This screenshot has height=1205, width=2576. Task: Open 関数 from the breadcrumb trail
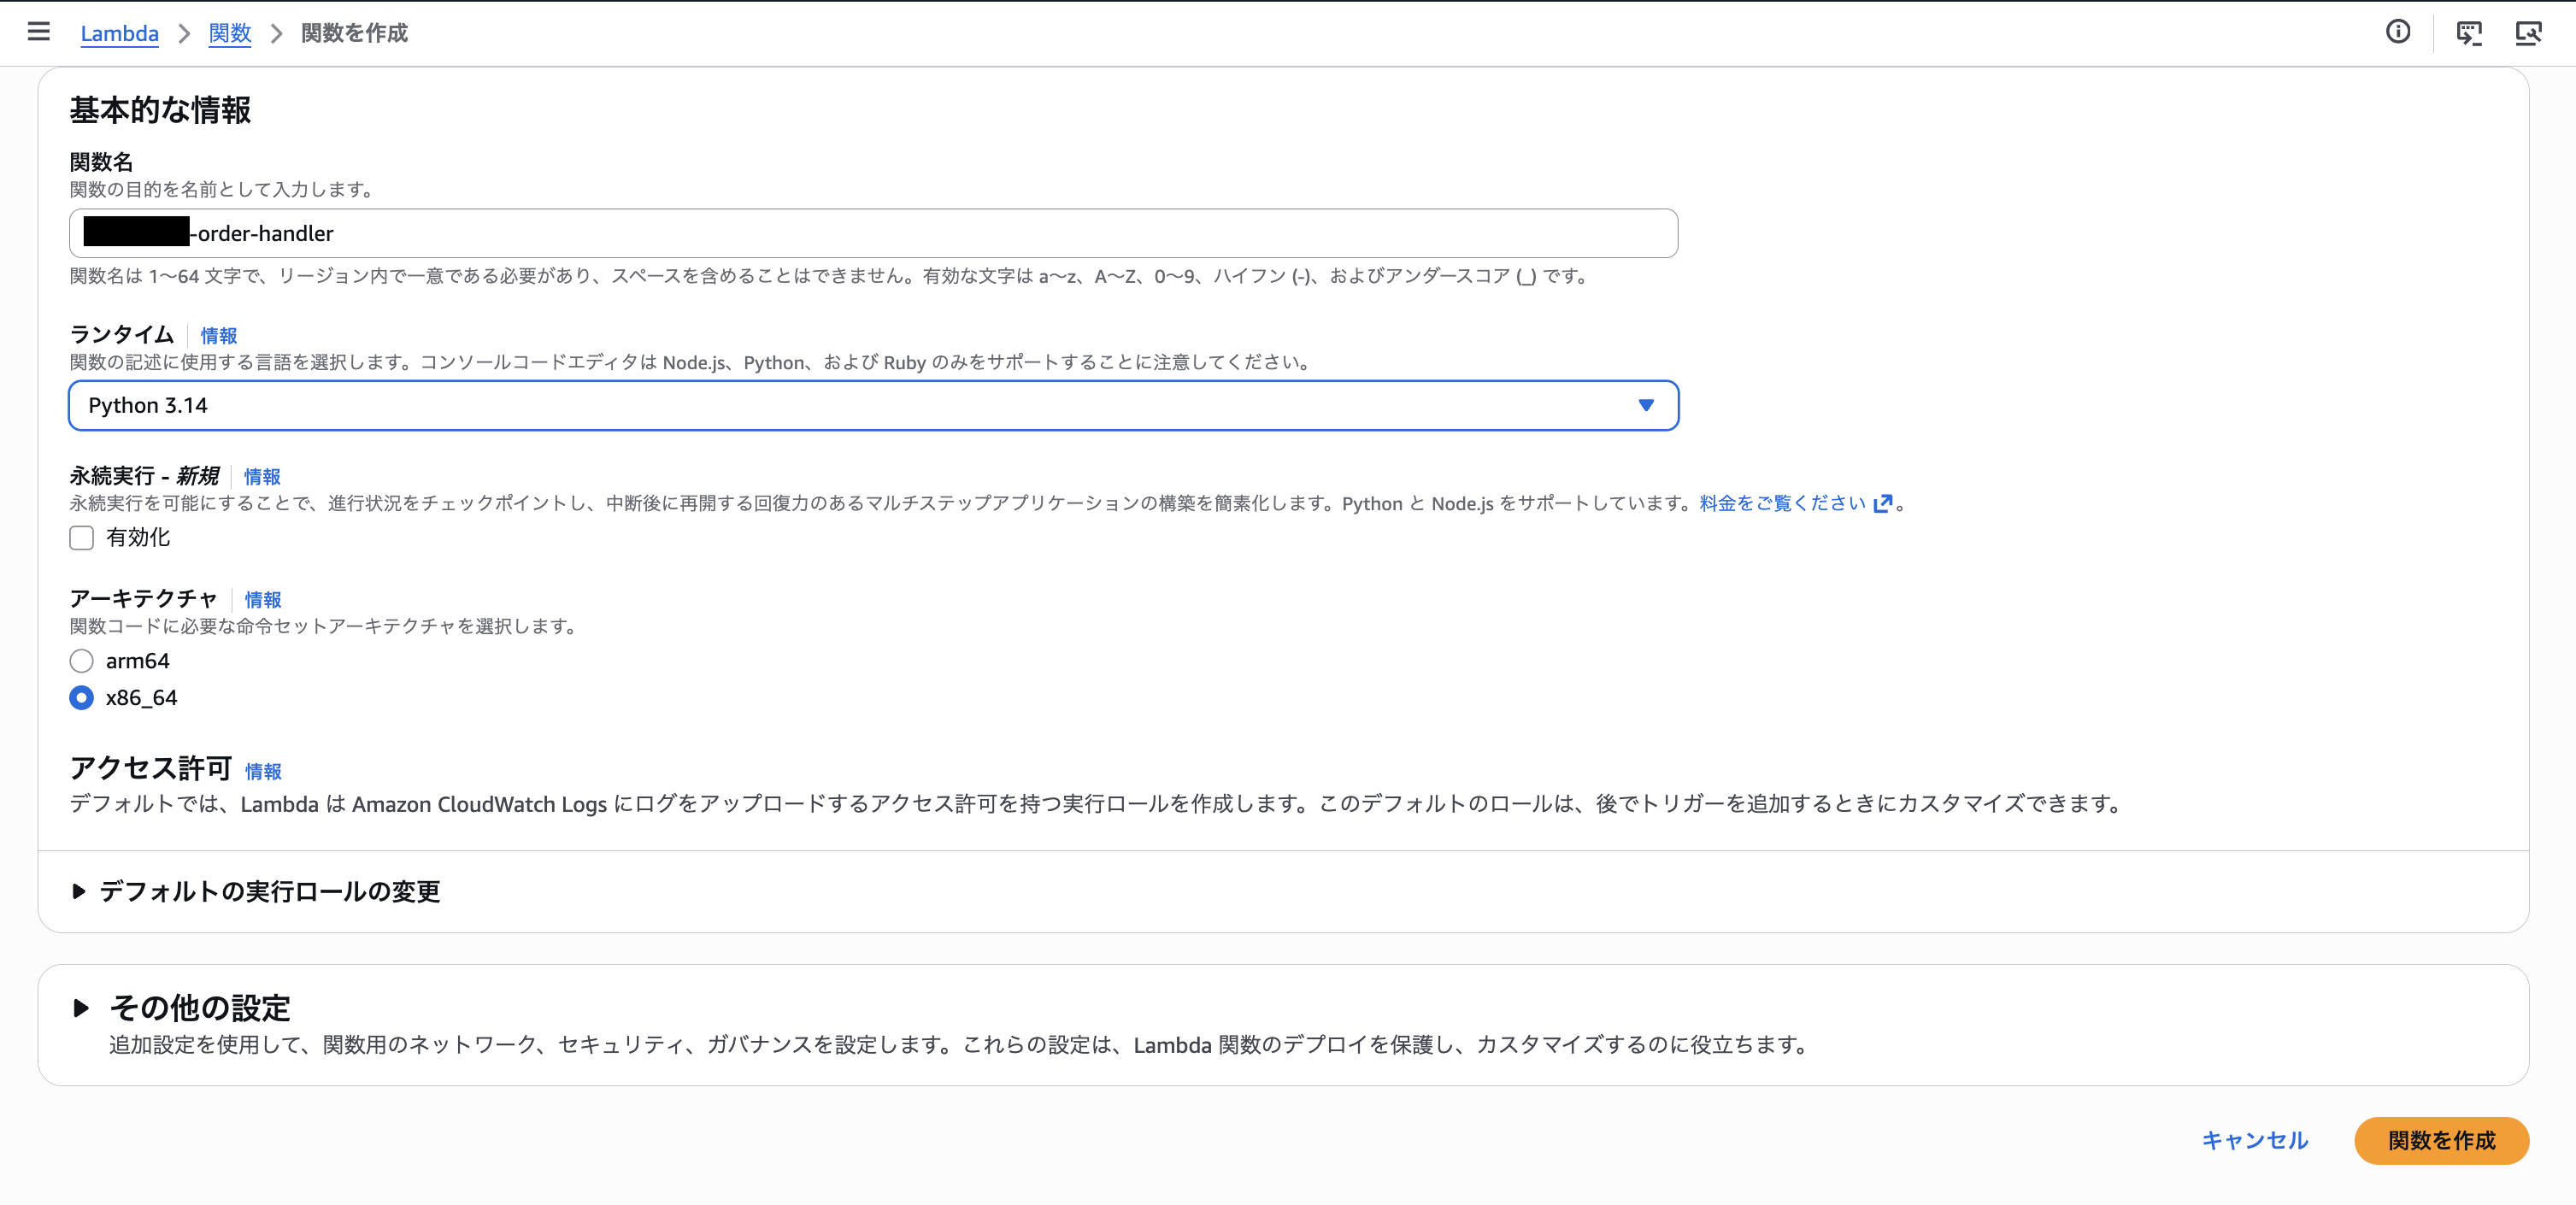coord(229,33)
